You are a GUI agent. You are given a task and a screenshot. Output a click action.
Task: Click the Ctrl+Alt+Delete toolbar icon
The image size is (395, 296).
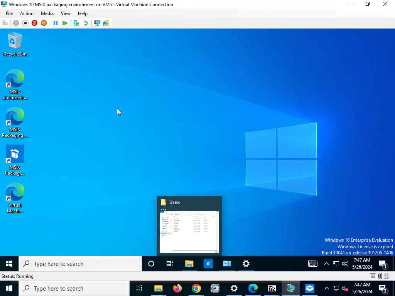pos(5,23)
